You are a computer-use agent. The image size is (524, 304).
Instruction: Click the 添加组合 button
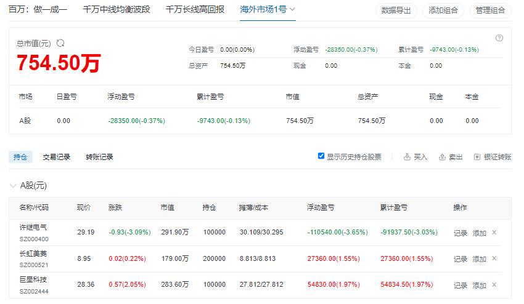[443, 10]
